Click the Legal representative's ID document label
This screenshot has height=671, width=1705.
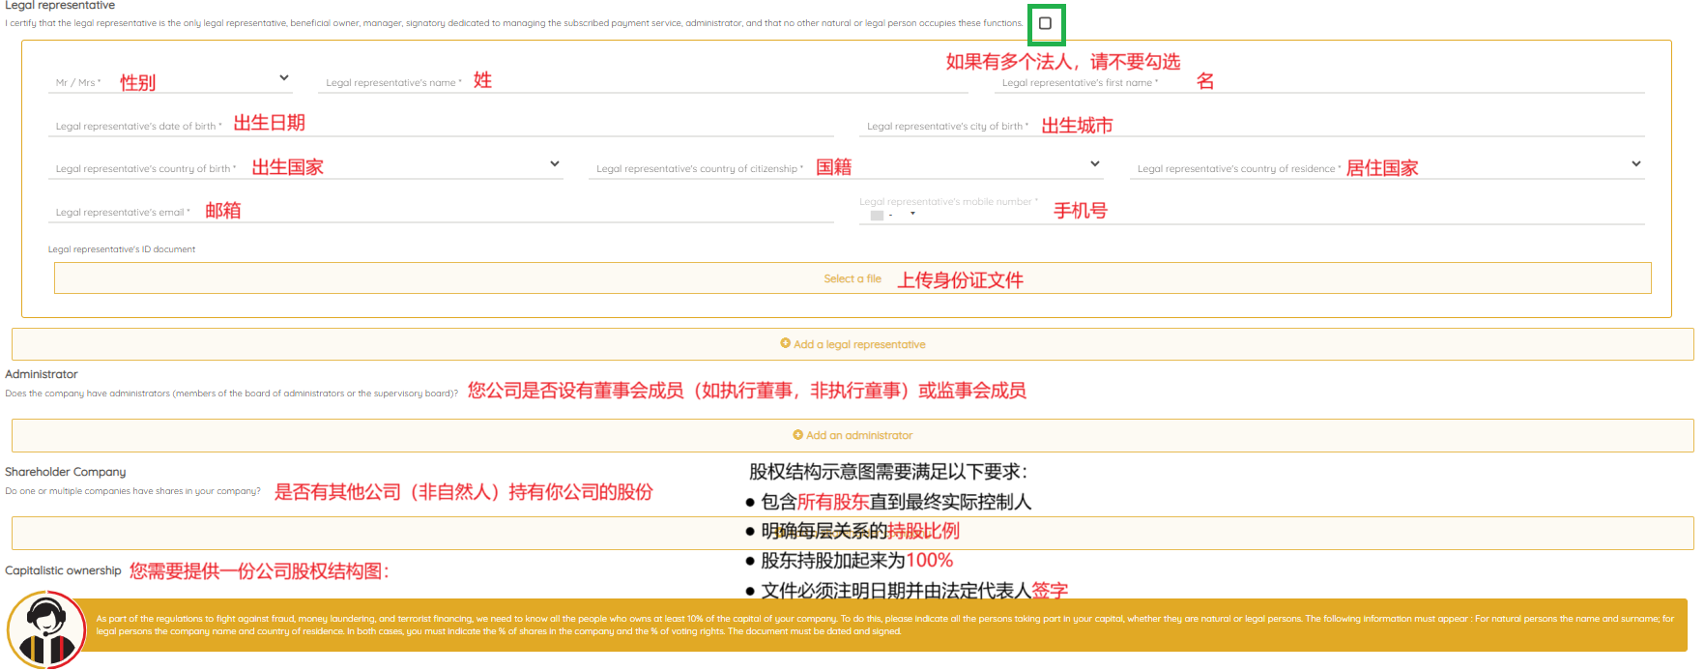coord(122,249)
